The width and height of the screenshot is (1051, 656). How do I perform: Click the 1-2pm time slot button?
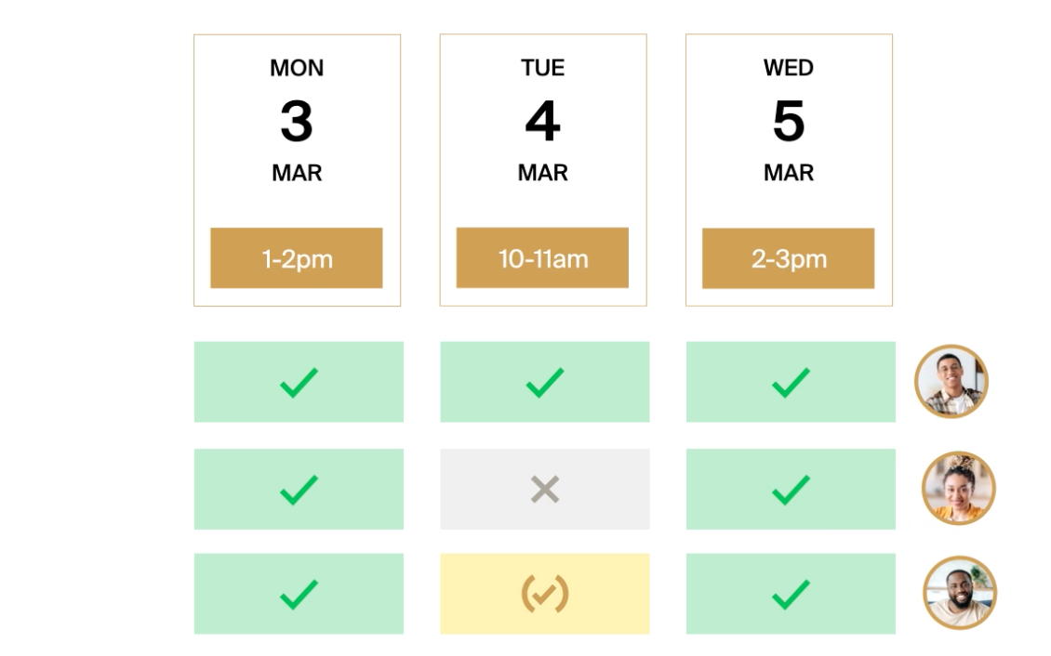pyautogui.click(x=296, y=258)
